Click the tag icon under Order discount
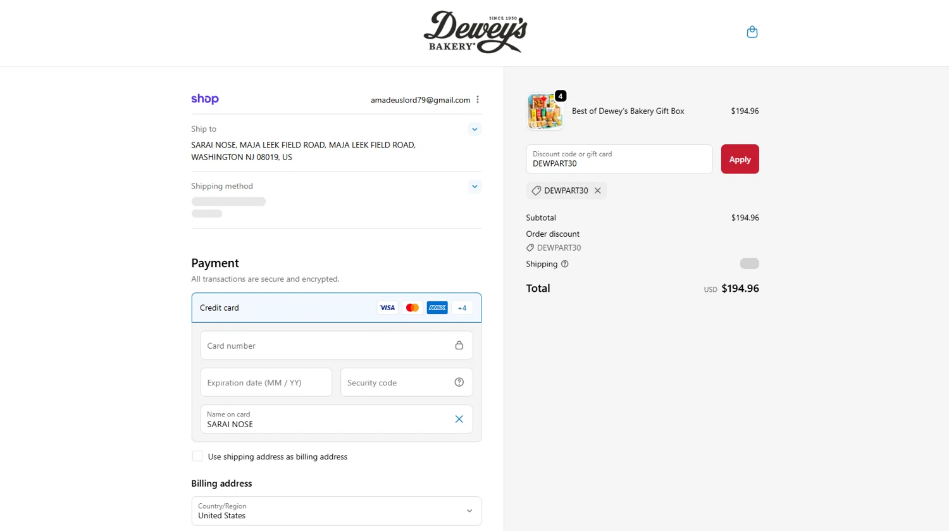The width and height of the screenshot is (949, 531). point(530,248)
